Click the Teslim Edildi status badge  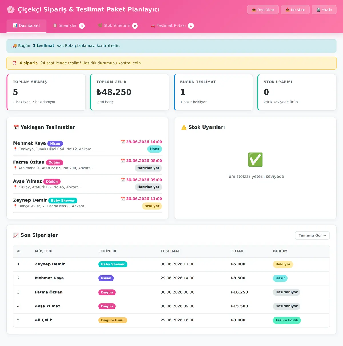(287, 320)
